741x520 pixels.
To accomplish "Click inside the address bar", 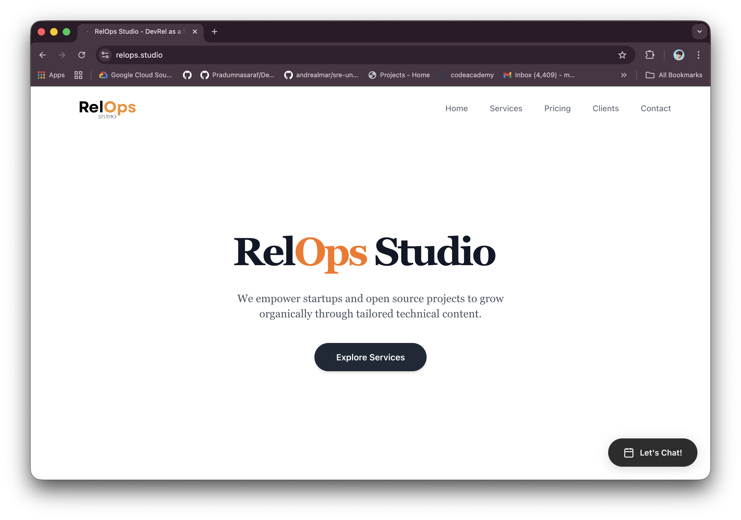I will coord(226,55).
